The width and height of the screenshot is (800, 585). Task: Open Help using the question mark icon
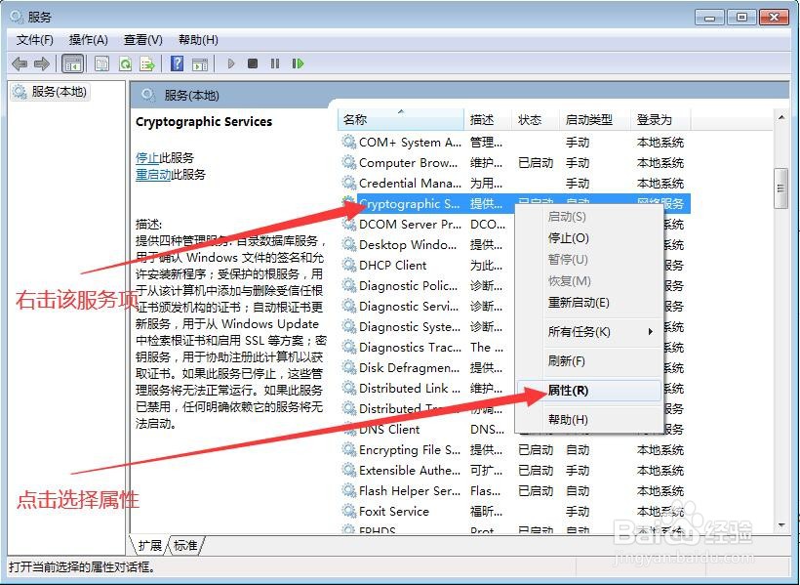click(178, 63)
